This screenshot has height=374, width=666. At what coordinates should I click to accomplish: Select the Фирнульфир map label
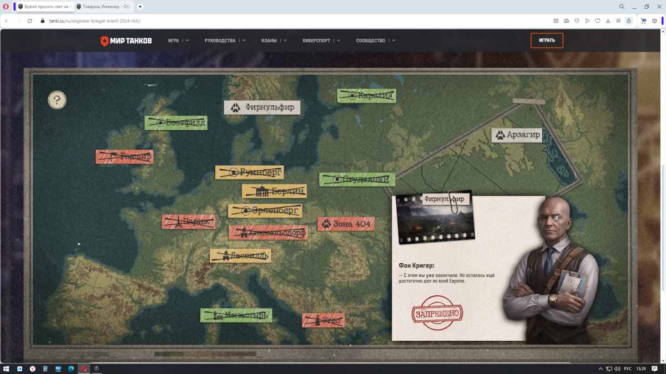(x=262, y=107)
